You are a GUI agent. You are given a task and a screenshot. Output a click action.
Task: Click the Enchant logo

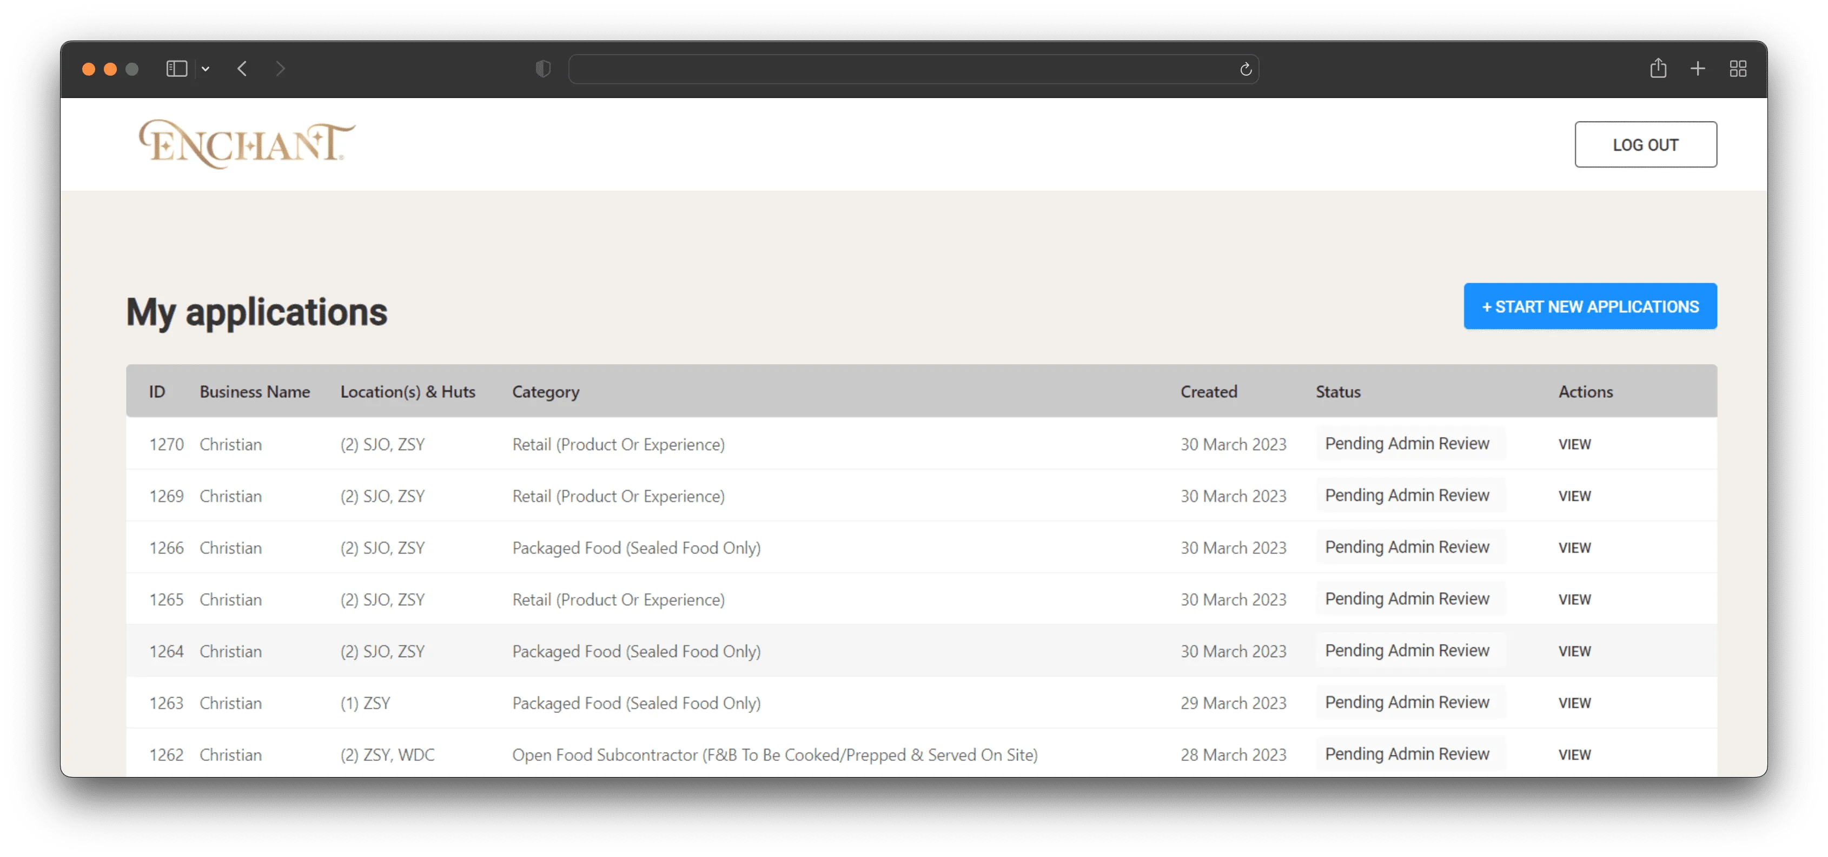(x=247, y=144)
